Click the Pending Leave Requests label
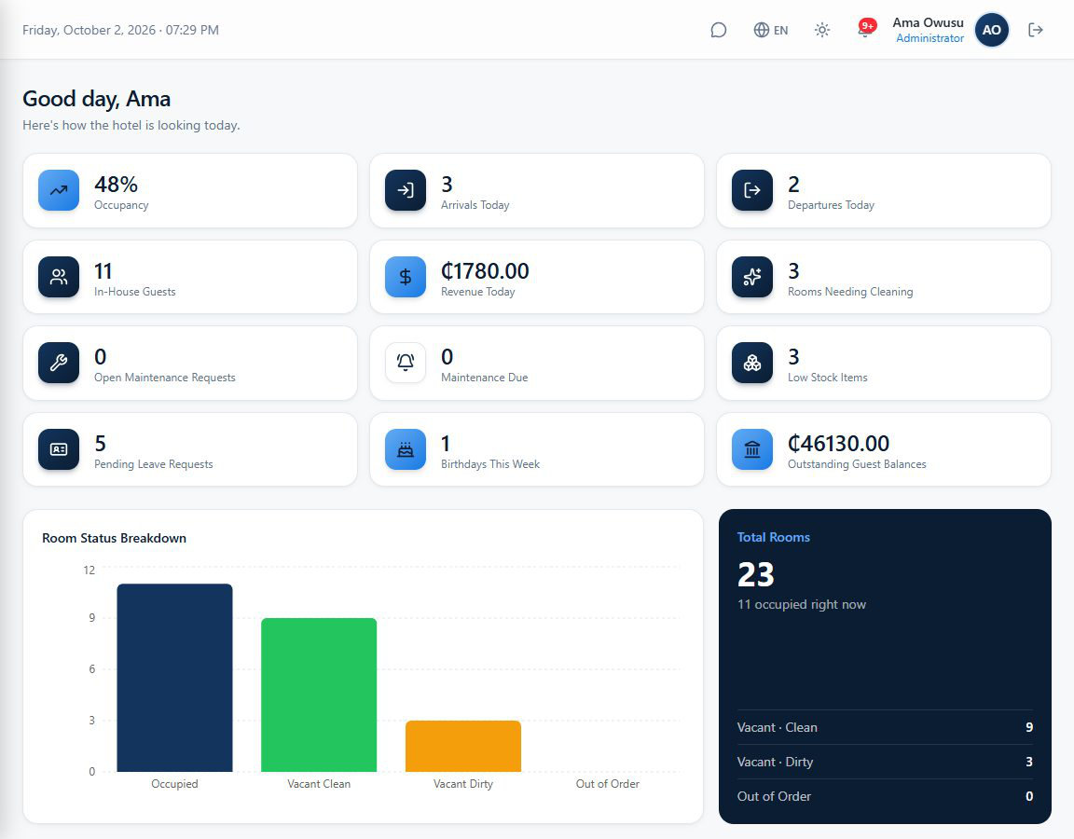 154,464
